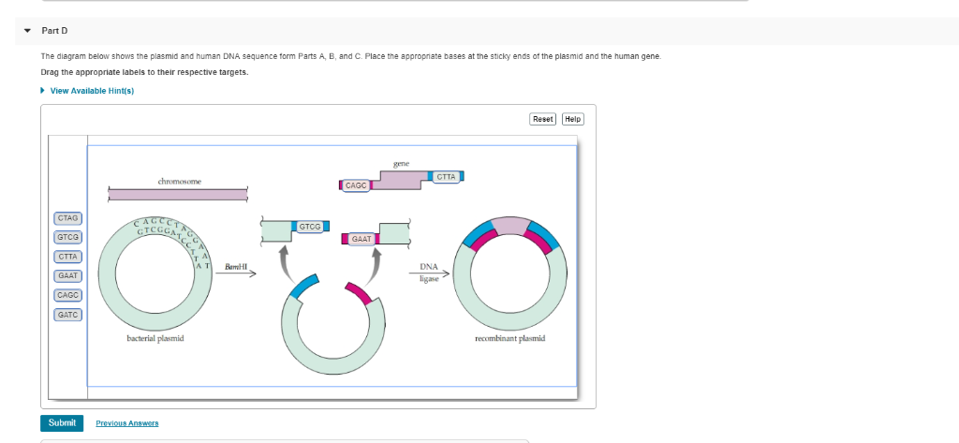This screenshot has height=443, width=959.
Task: Select the CTTA label in the sidebar
Action: point(67,257)
